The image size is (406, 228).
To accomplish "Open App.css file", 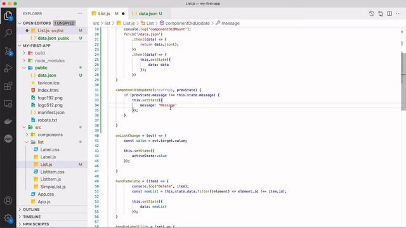I will coord(46,194).
